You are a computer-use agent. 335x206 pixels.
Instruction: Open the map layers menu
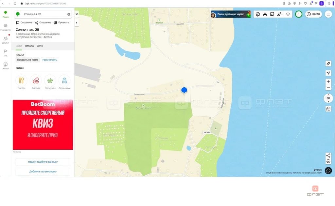click(288, 14)
